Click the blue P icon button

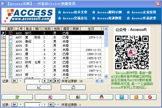(122, 97)
